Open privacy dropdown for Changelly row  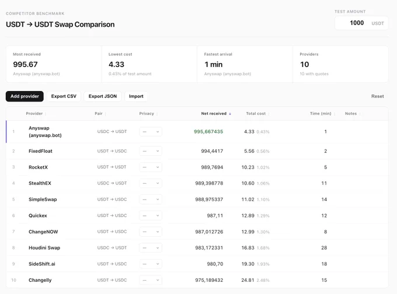151,281
